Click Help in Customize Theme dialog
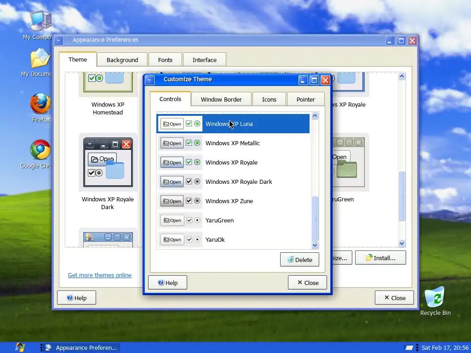This screenshot has height=353, width=471. click(167, 283)
